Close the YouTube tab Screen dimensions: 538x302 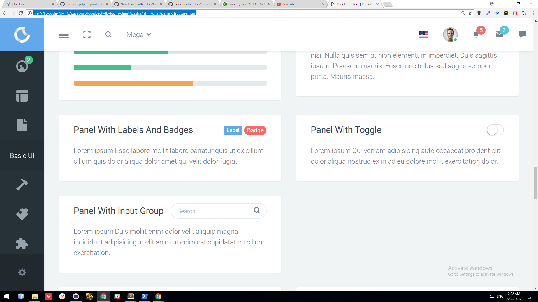(323, 4)
